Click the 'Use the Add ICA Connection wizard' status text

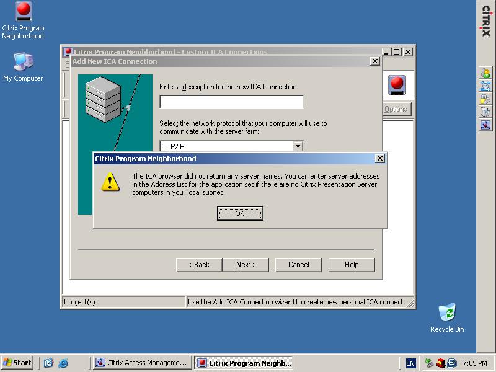pyautogui.click(x=296, y=302)
